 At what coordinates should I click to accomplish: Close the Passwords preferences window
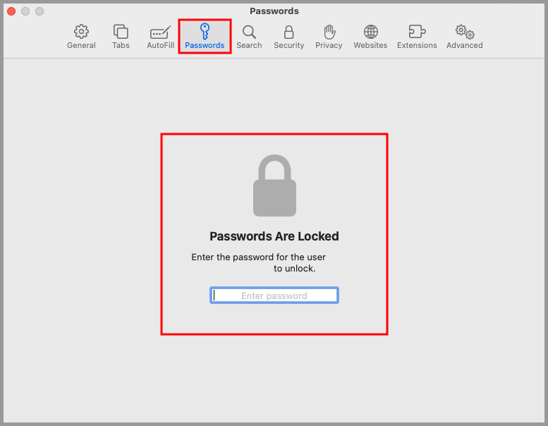[x=11, y=11]
